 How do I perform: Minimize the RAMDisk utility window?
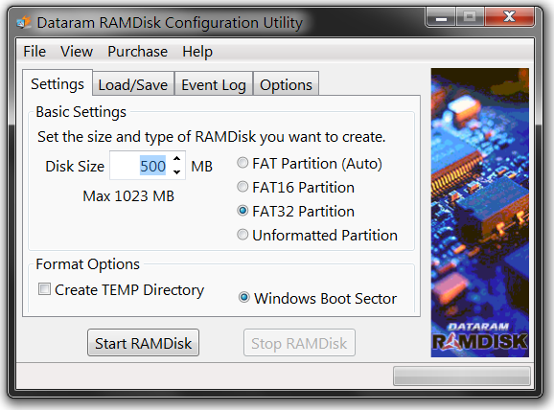click(x=441, y=17)
